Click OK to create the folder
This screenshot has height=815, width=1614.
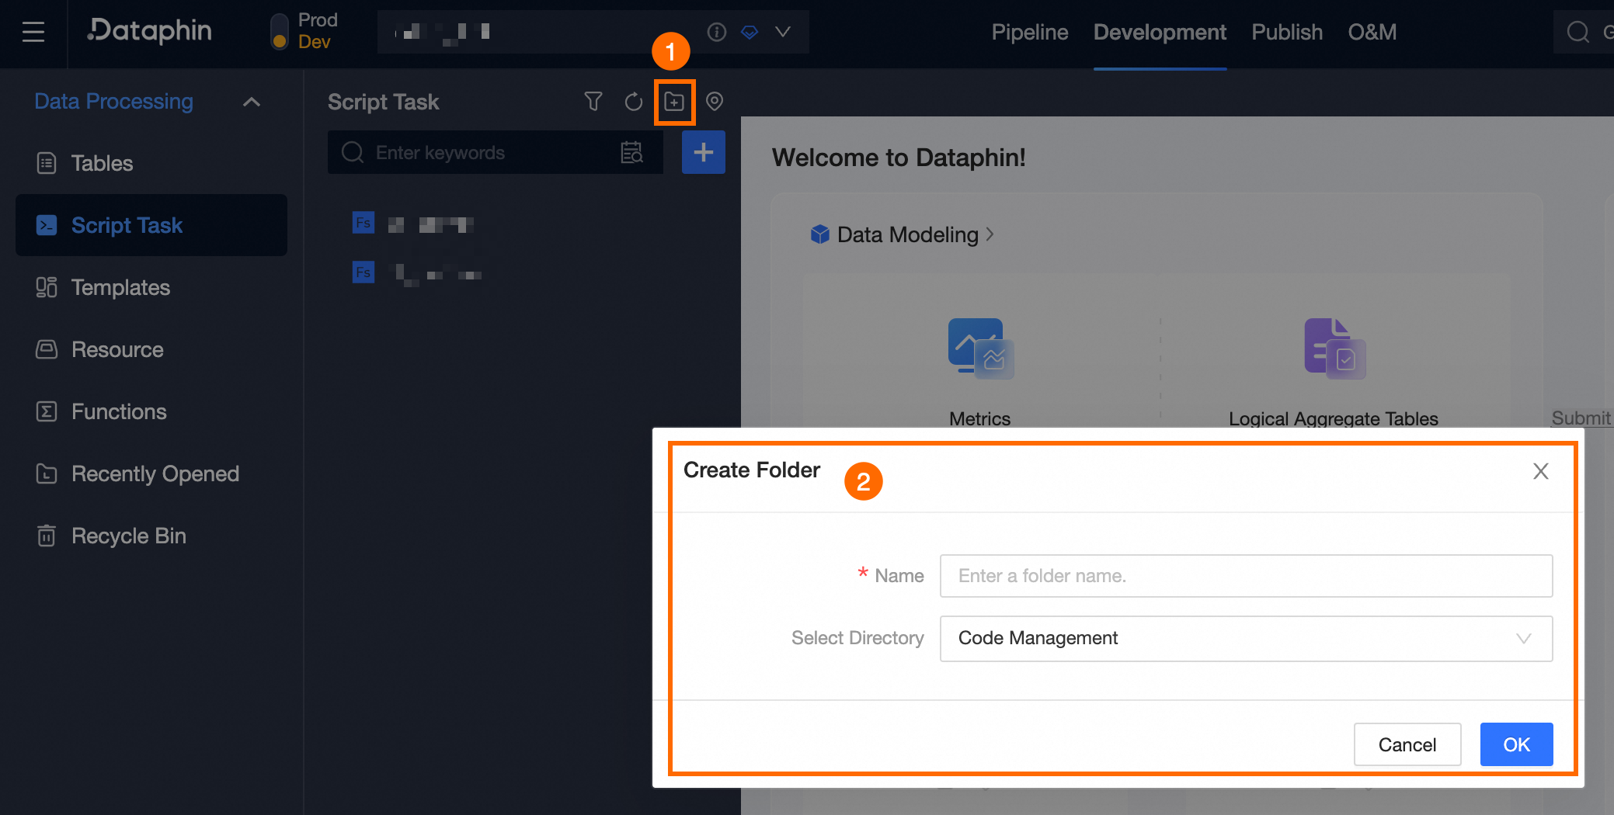[x=1516, y=744]
